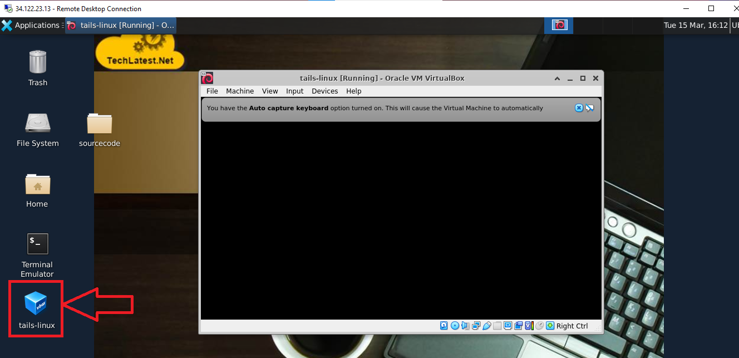Open the File menu in VirtualBox
The image size is (739, 358).
212,91
